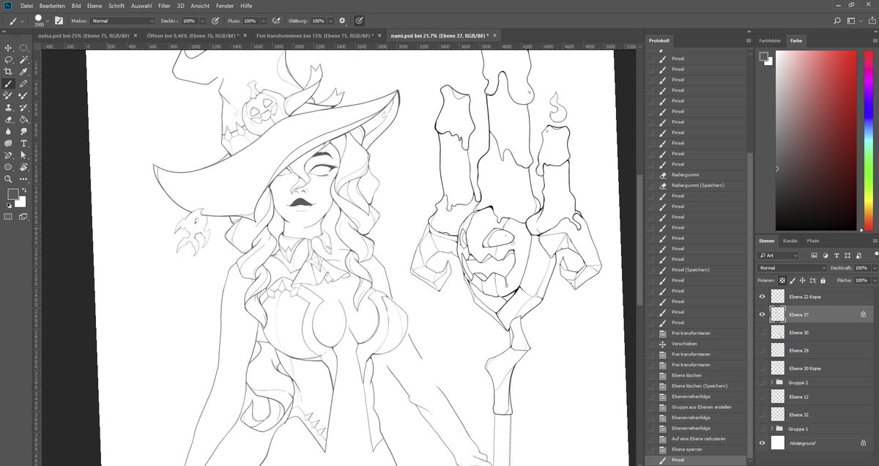
Task: Click the search magnifier in options bar
Action: point(837,21)
